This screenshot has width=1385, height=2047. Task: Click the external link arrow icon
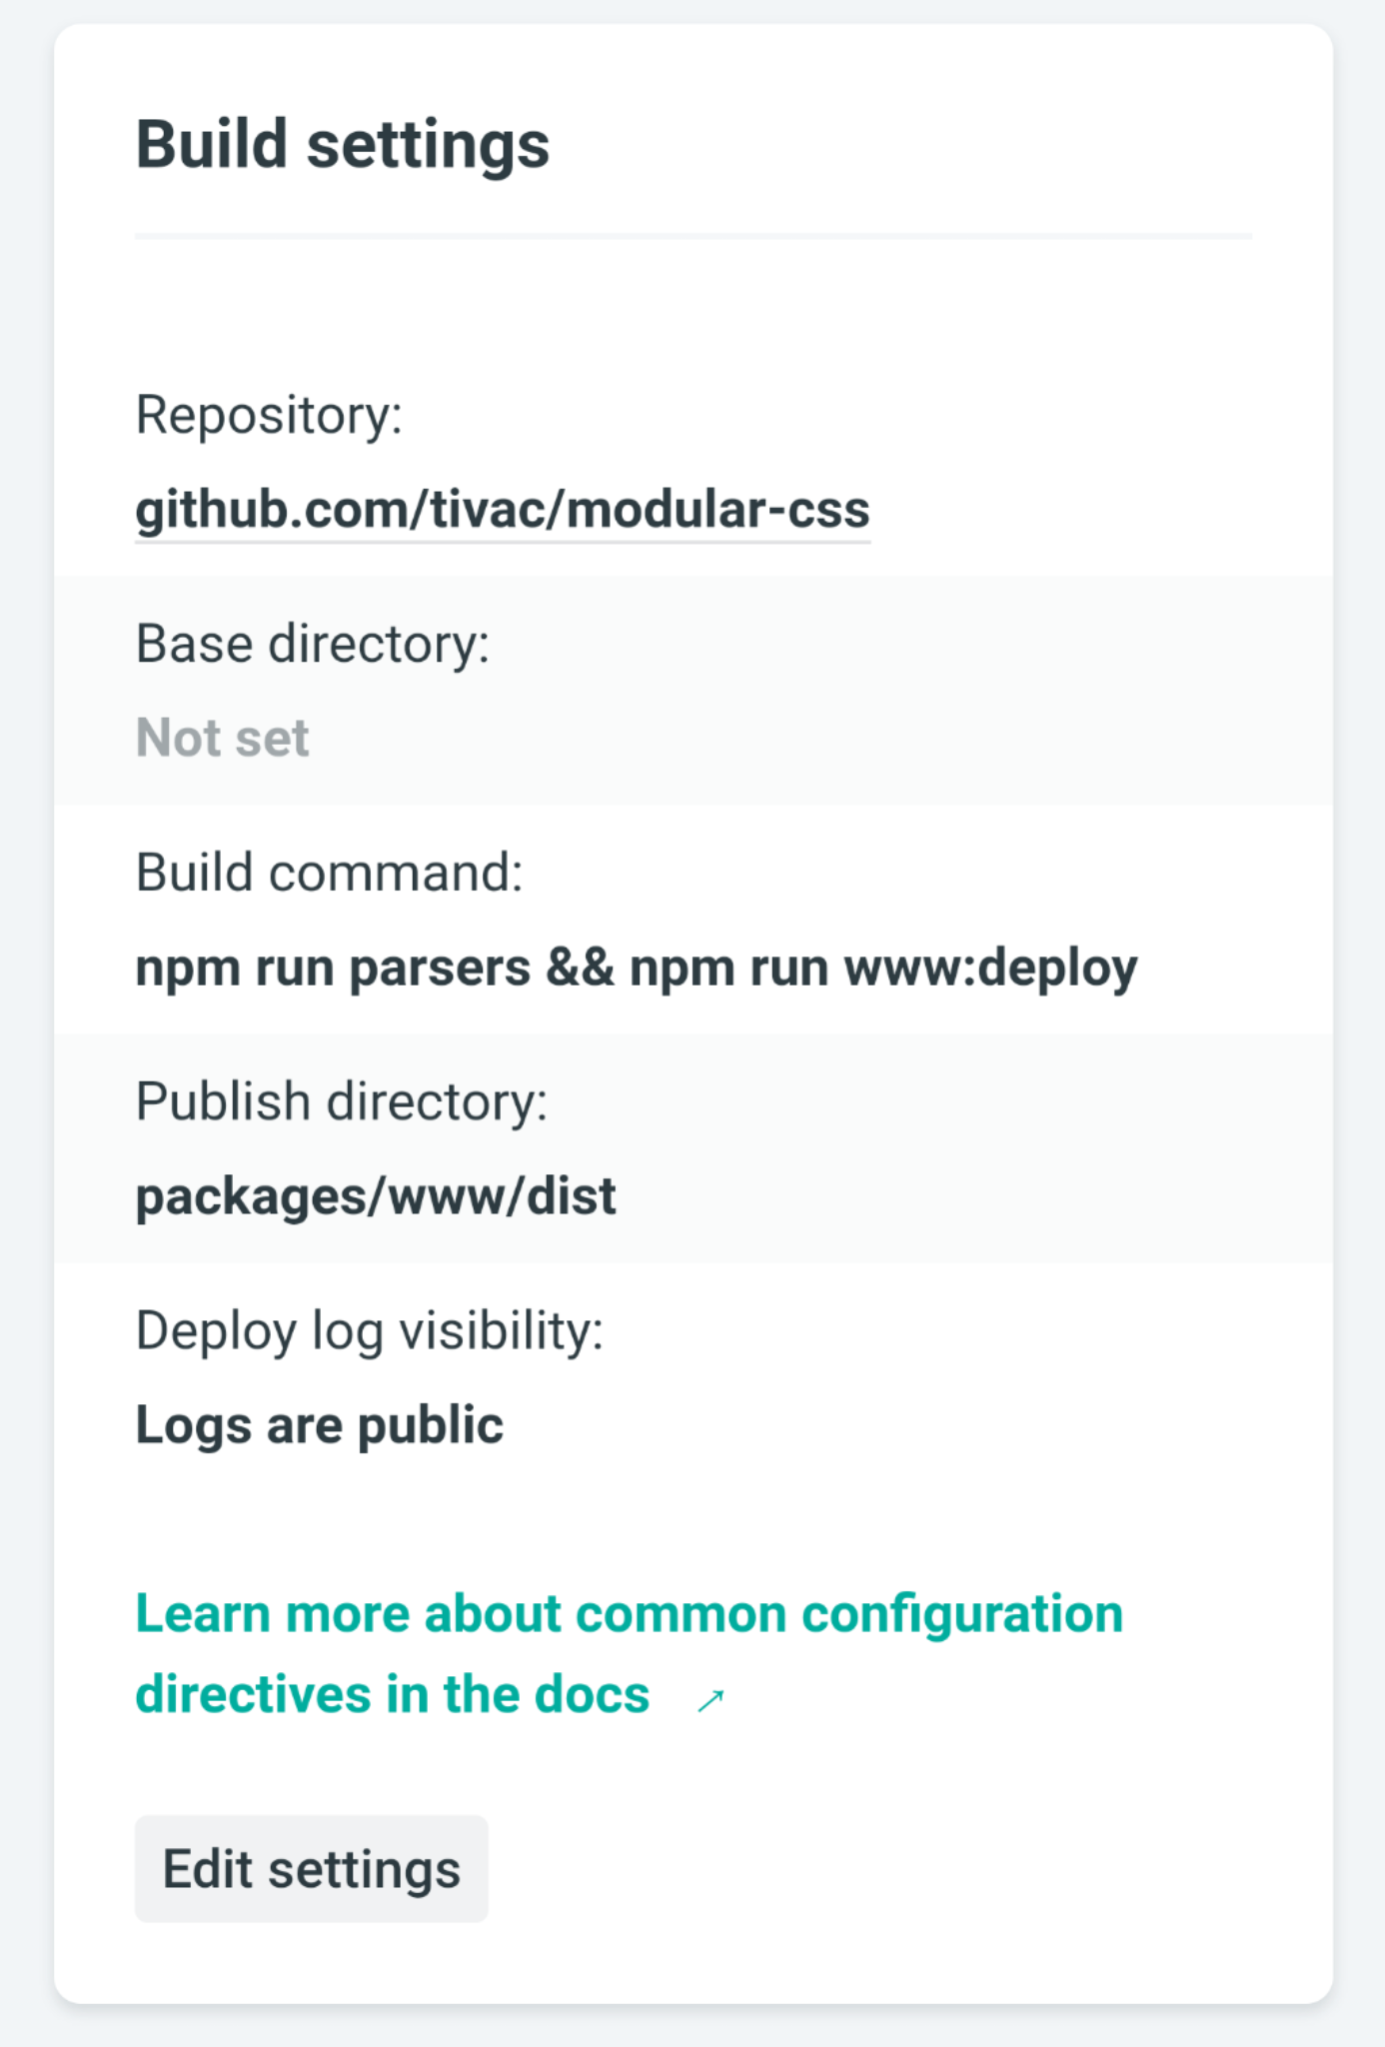[x=710, y=1700]
